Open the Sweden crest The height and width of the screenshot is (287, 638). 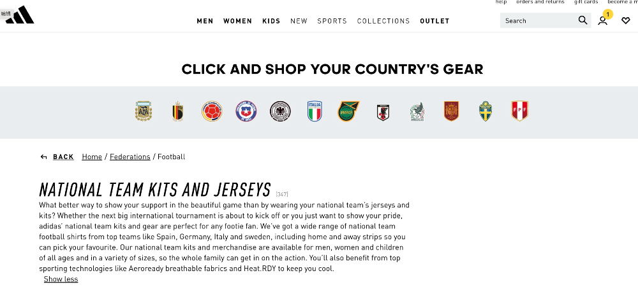click(486, 111)
